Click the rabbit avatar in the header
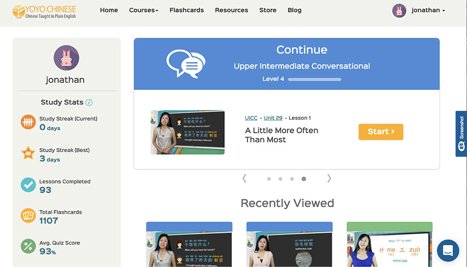The image size is (467, 267). [x=399, y=11]
